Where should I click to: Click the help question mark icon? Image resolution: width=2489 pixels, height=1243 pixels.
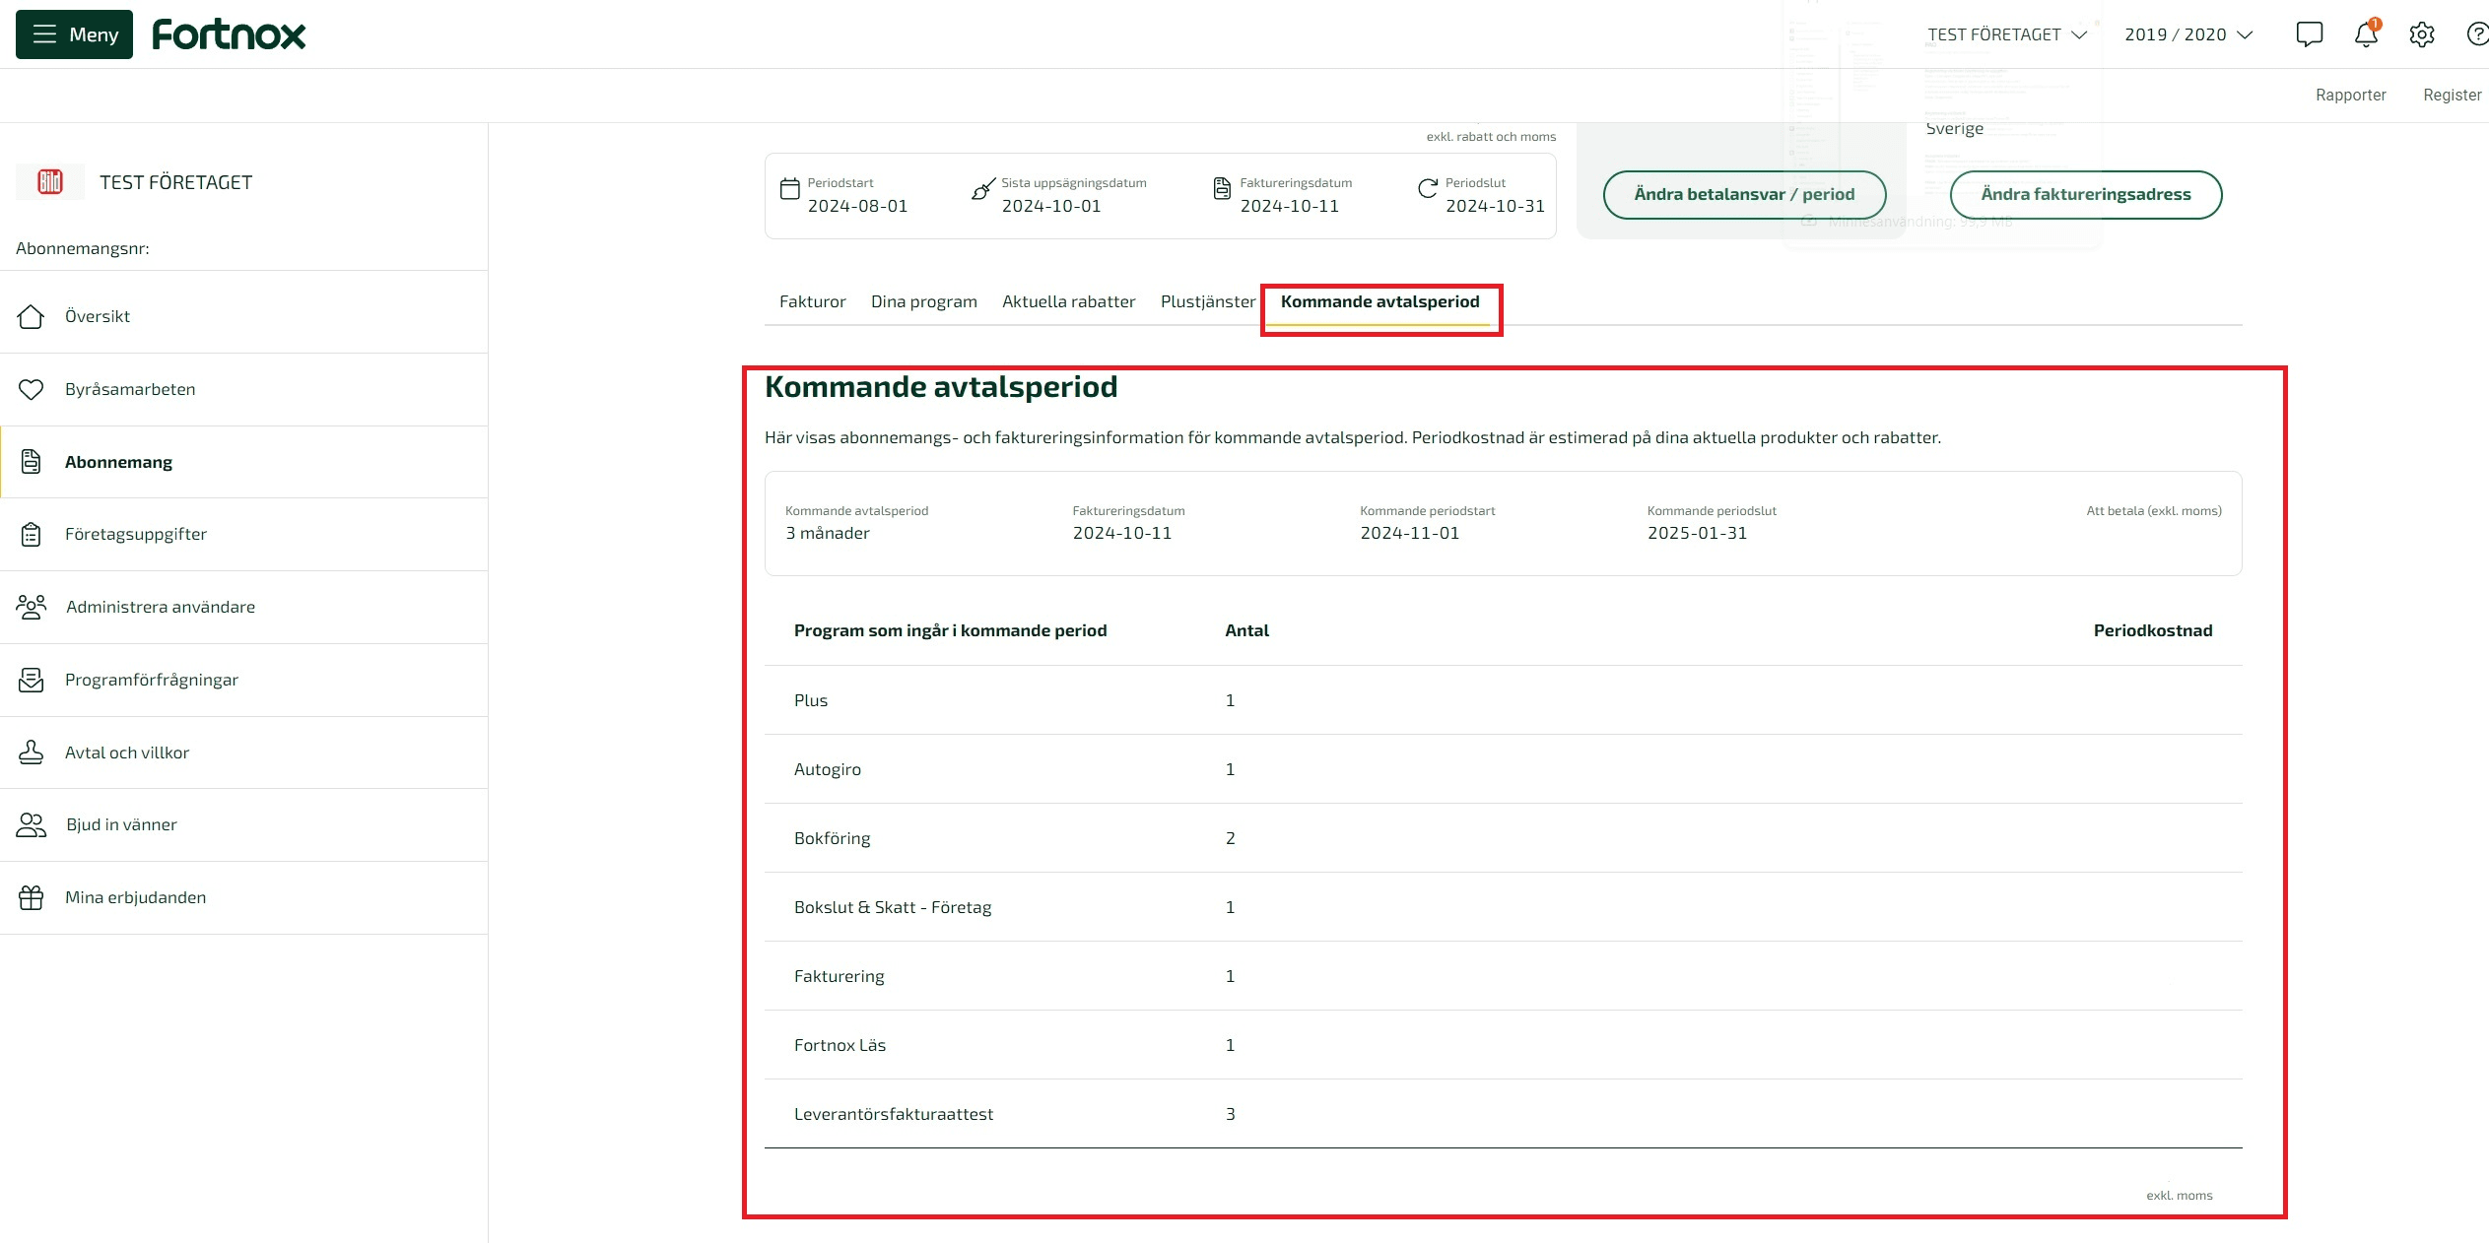tap(2477, 34)
